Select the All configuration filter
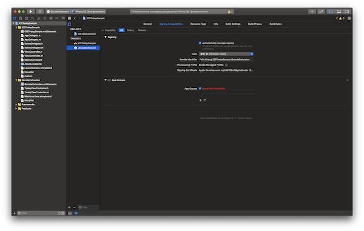364x231 pixels. (122, 30)
